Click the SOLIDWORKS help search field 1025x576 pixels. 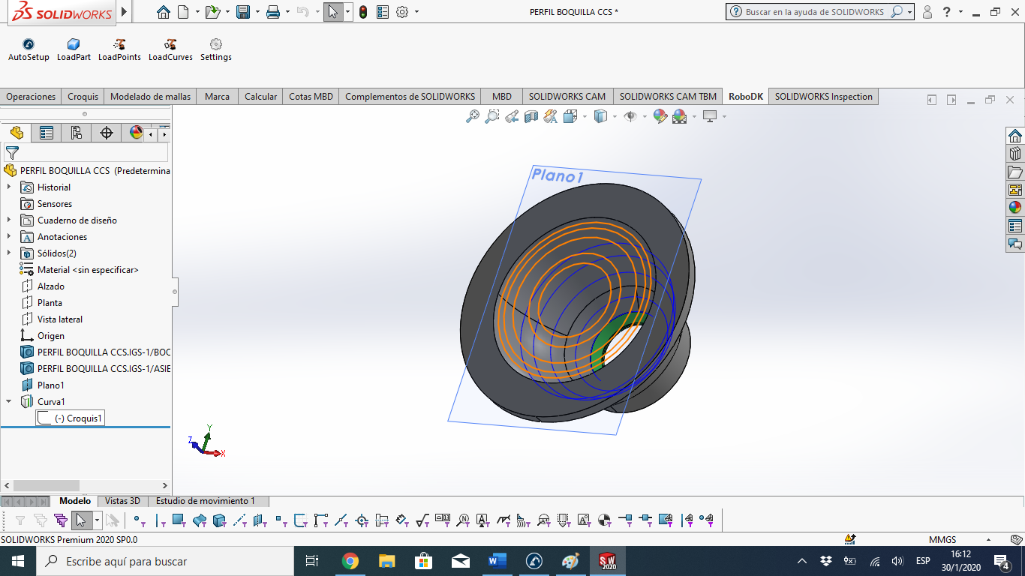pos(814,12)
